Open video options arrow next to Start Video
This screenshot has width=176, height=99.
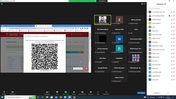(16, 92)
